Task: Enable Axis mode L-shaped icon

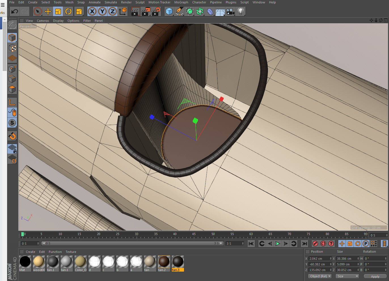Action: (12, 102)
